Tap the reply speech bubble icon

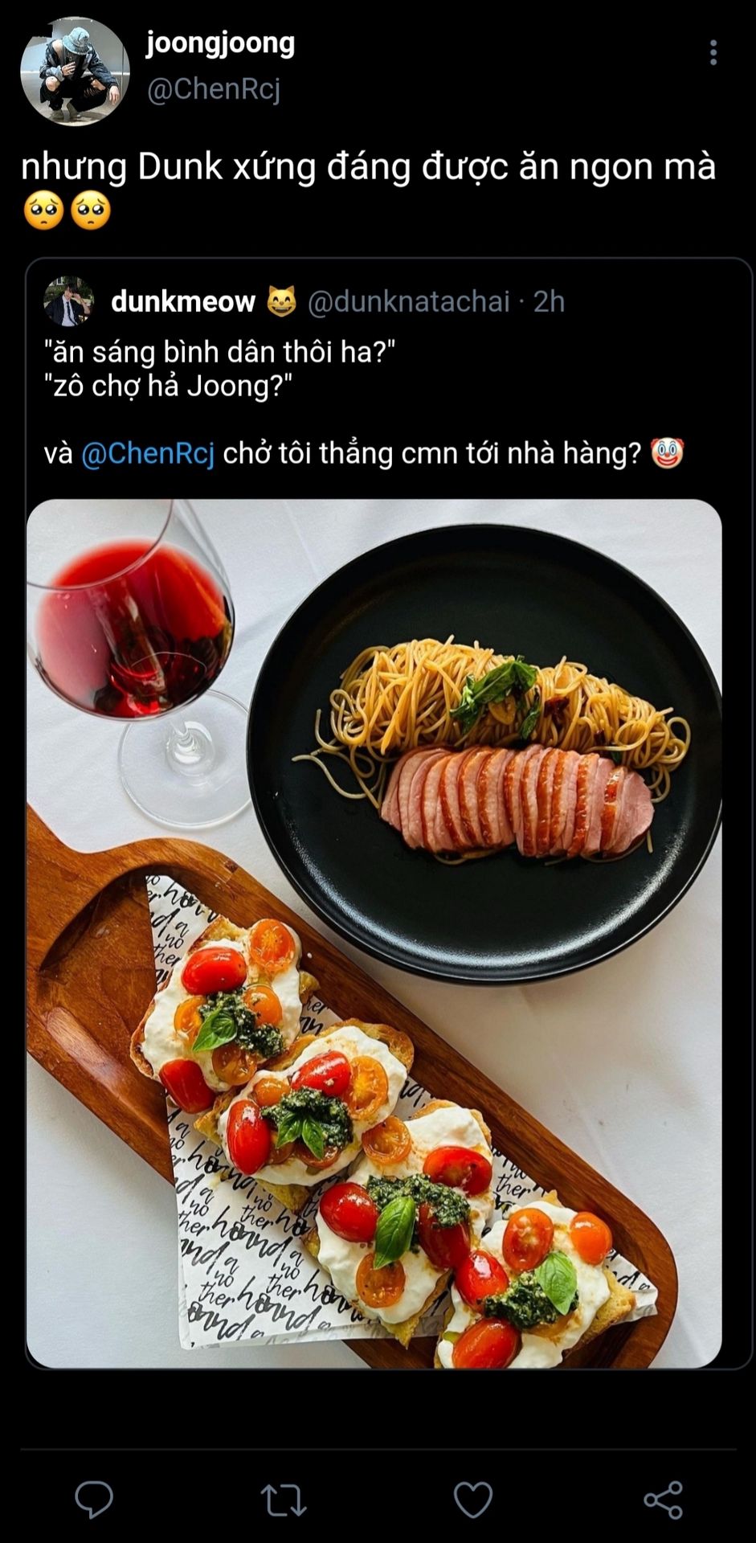94,1499
